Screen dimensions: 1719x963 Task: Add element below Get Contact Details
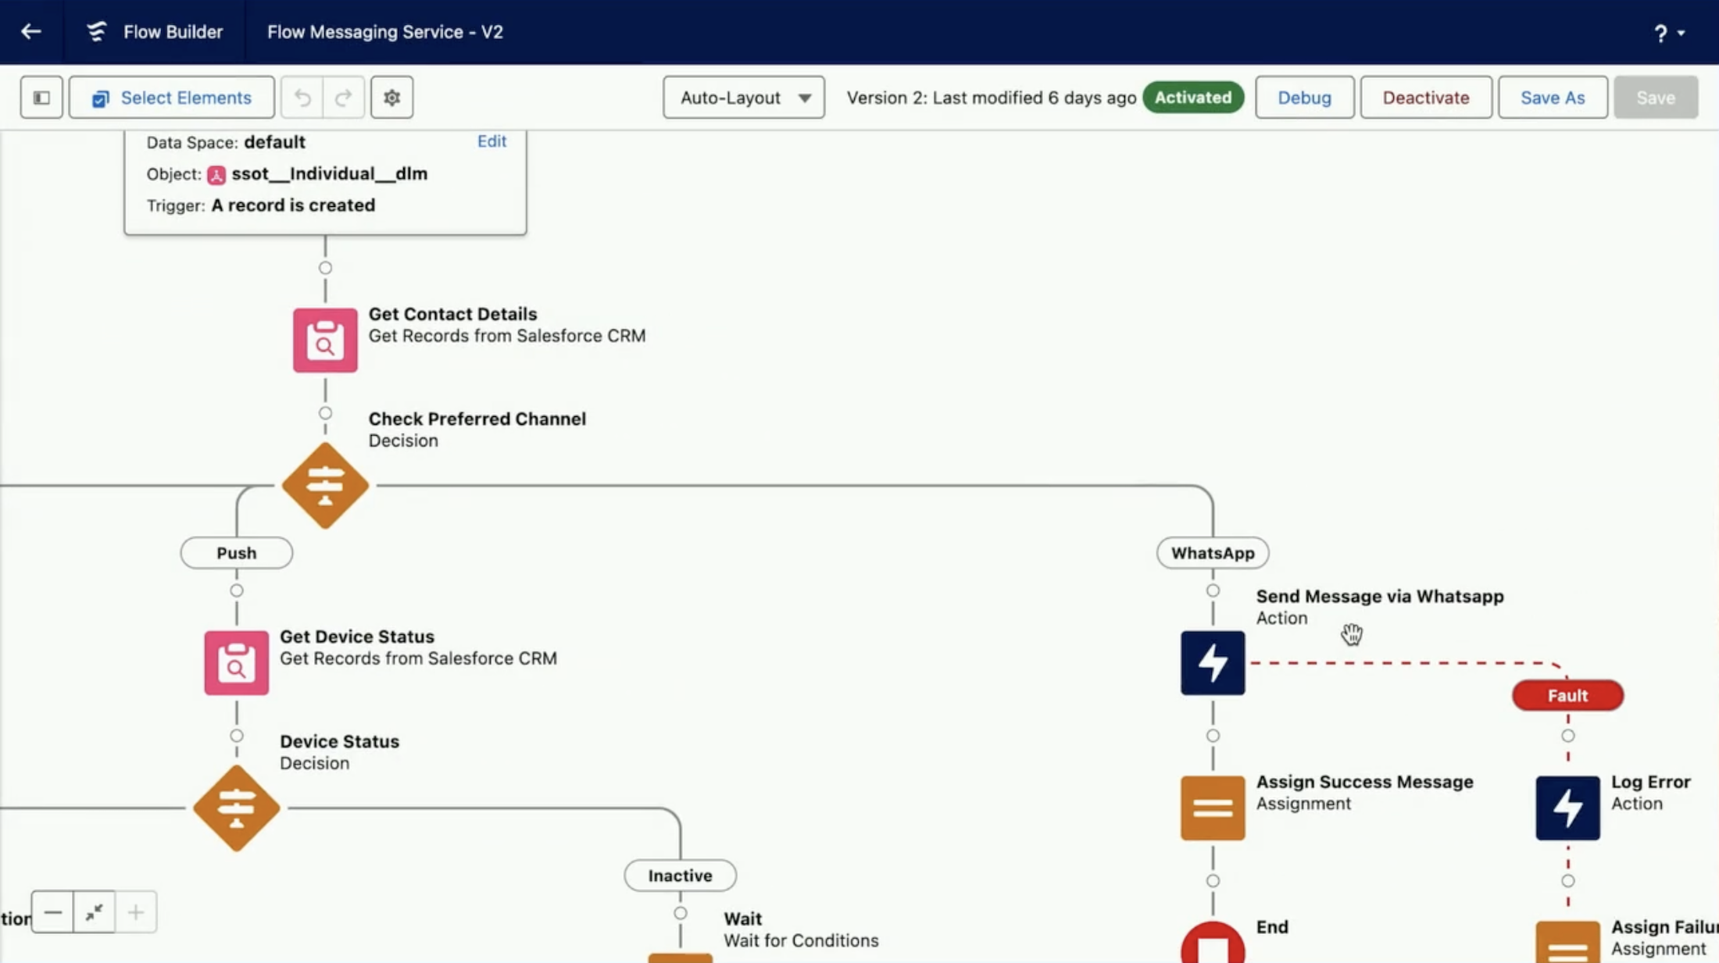point(325,413)
